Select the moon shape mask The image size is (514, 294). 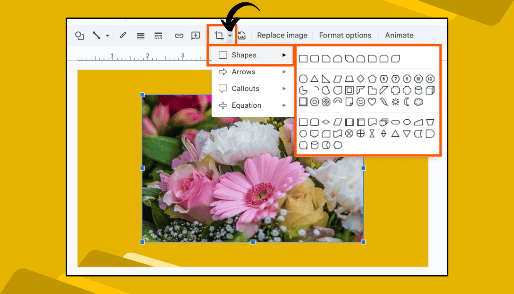[406, 102]
